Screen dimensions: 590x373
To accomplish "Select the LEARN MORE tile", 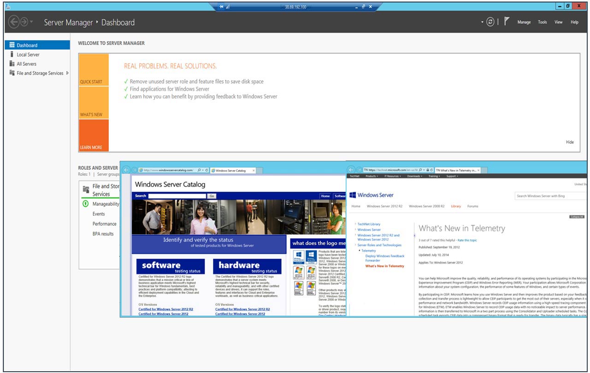I will click(x=94, y=136).
